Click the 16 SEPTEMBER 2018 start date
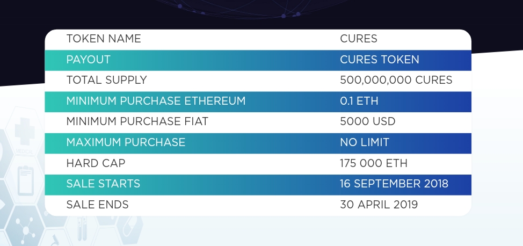This screenshot has width=523, height=246. (x=394, y=184)
